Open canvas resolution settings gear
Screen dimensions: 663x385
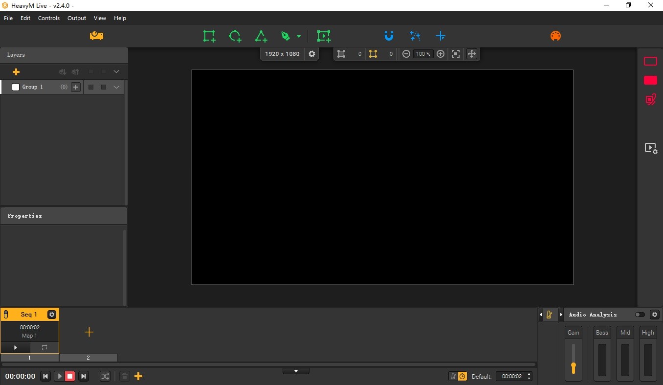(312, 54)
